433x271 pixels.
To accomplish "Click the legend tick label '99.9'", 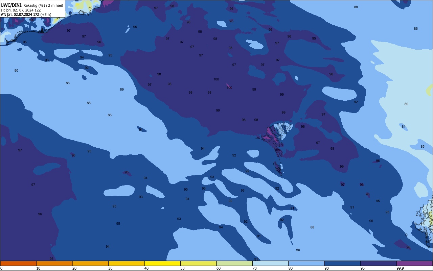I will point(401,268).
